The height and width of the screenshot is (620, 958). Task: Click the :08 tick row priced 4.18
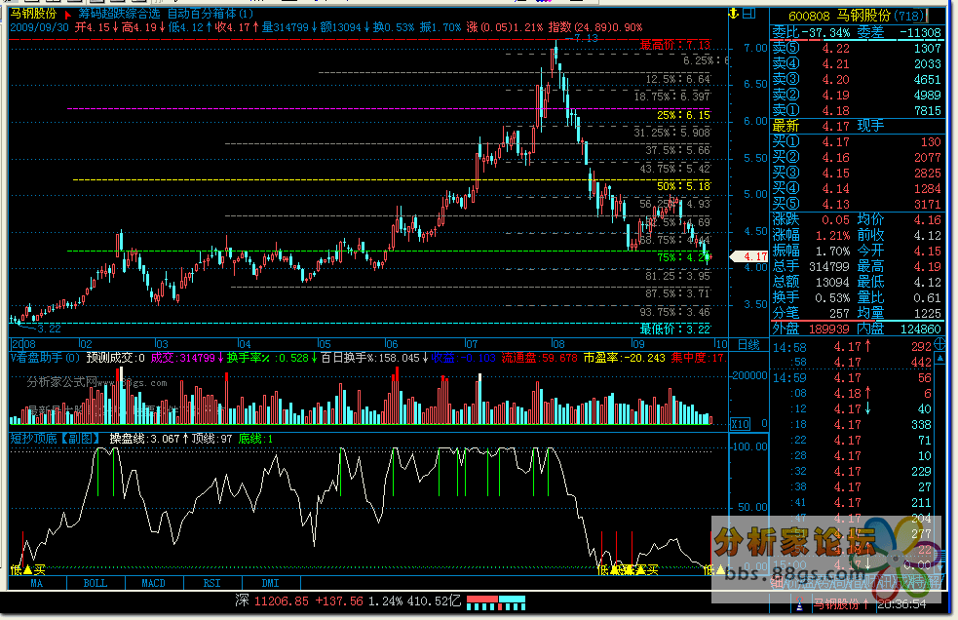click(x=853, y=393)
